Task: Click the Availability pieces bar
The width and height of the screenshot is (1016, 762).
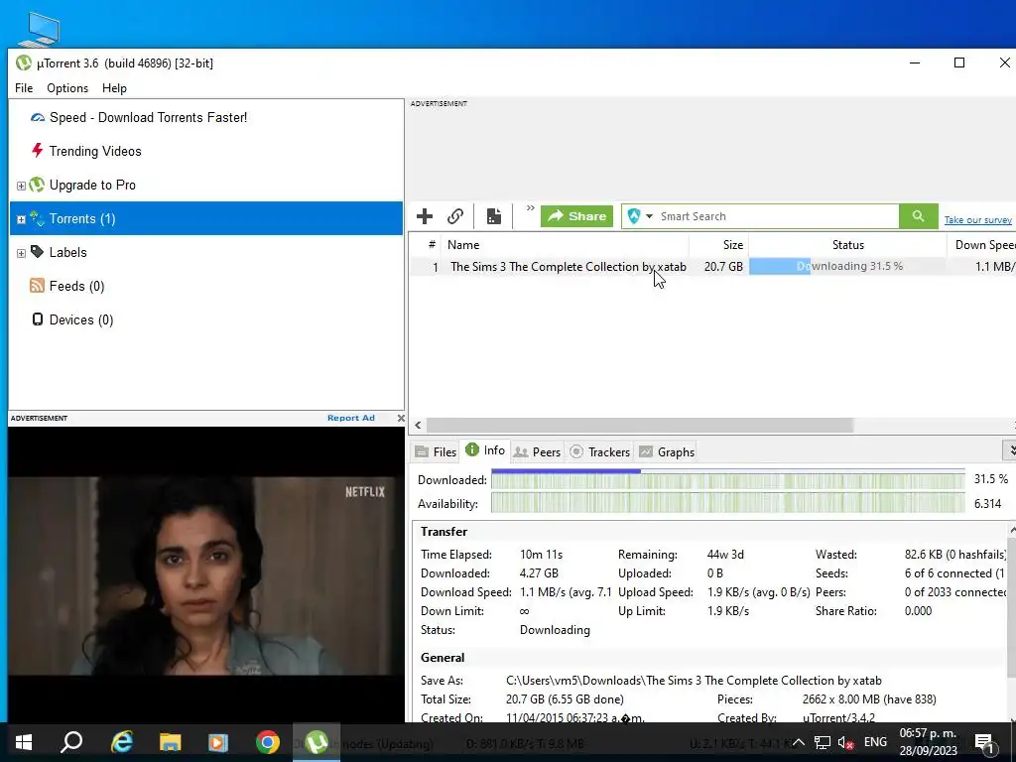Action: [x=727, y=503]
